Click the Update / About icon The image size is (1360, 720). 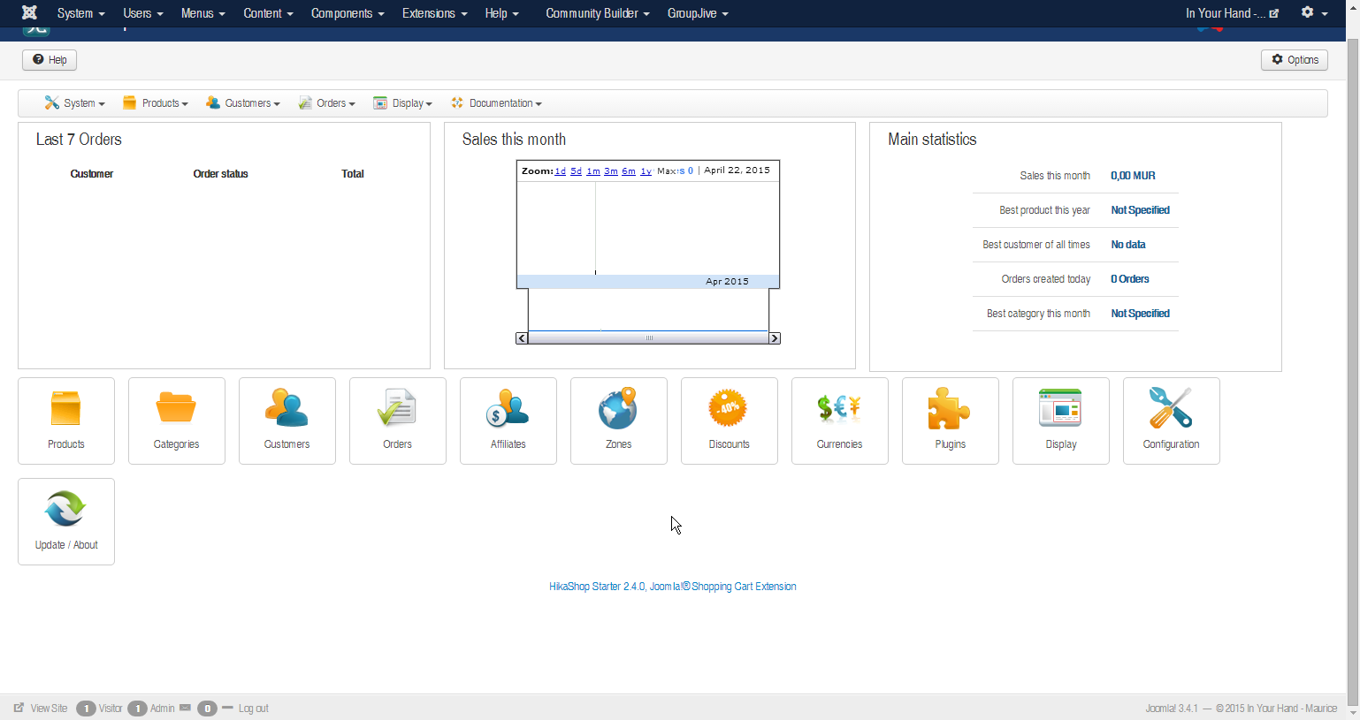tap(66, 520)
